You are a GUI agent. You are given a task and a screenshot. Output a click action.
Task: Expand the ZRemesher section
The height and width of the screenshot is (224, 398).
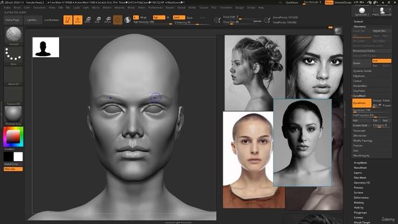tap(359, 136)
